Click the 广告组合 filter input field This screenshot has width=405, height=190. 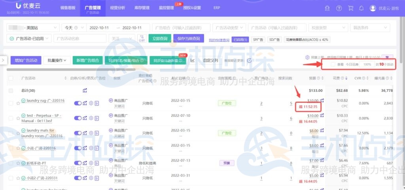pos(181,28)
